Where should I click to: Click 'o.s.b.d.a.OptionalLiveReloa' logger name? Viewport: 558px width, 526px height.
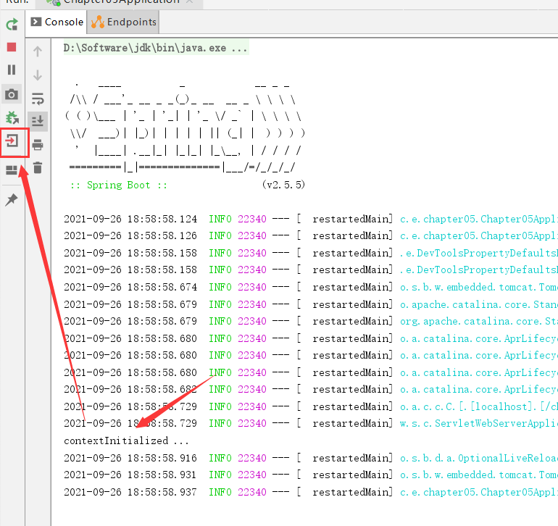[x=478, y=458]
